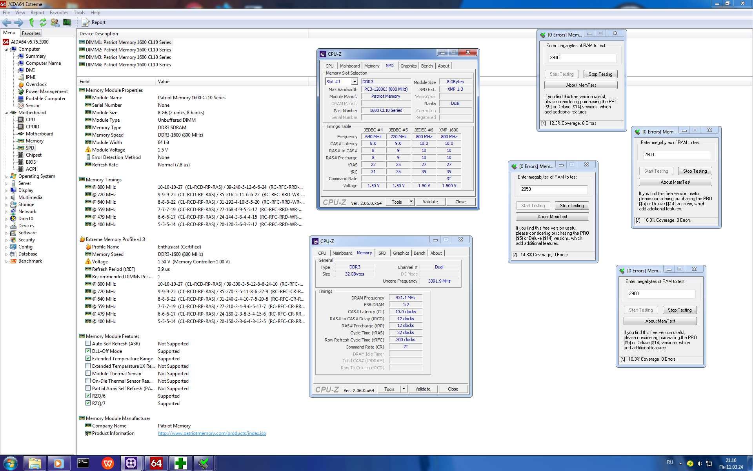This screenshot has height=471, width=753.
Task: Expand the Operating System tree node
Action: tap(6, 177)
